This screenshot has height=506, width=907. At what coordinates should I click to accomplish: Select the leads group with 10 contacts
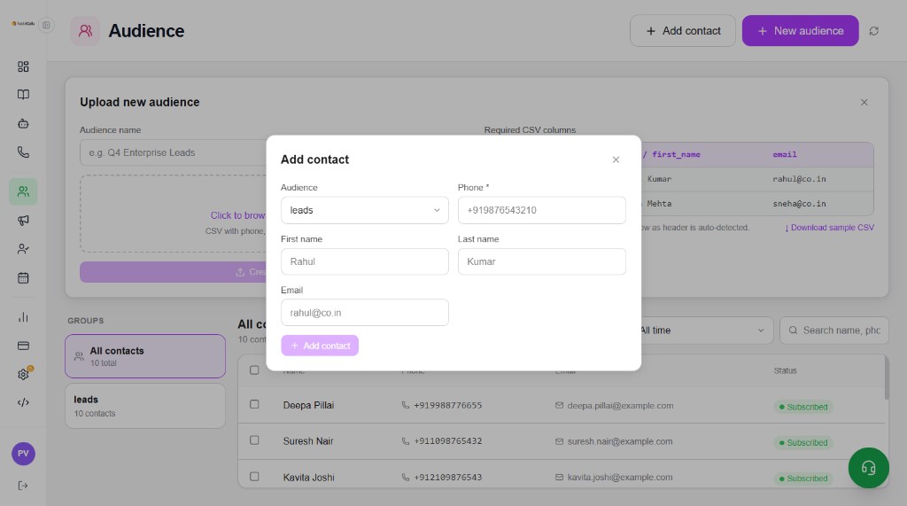click(x=145, y=406)
